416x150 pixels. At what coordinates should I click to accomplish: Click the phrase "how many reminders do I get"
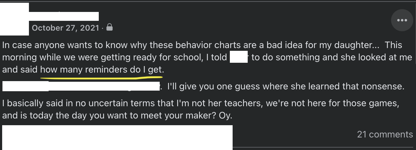pos(101,70)
